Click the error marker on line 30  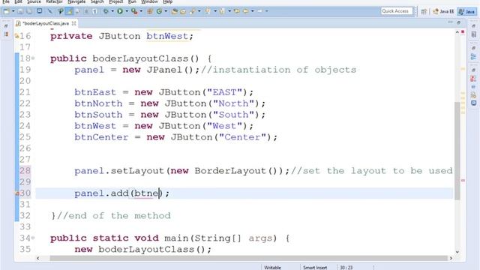click(x=16, y=193)
